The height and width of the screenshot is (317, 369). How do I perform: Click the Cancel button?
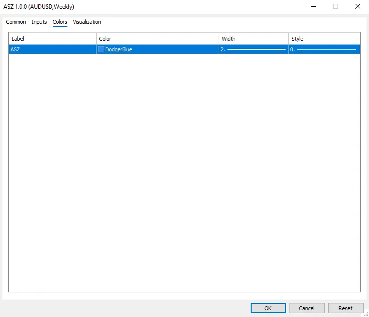click(306, 308)
